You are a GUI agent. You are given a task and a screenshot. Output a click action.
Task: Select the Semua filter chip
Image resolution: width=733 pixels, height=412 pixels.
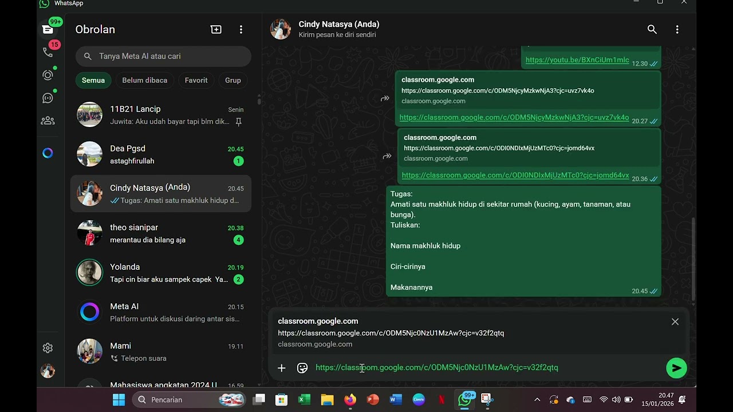tap(93, 80)
